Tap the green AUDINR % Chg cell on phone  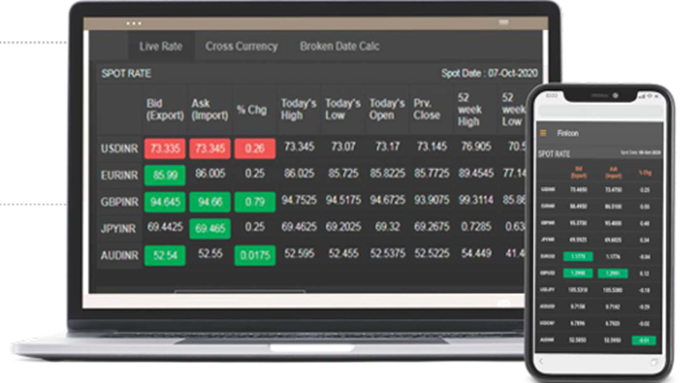tap(644, 341)
